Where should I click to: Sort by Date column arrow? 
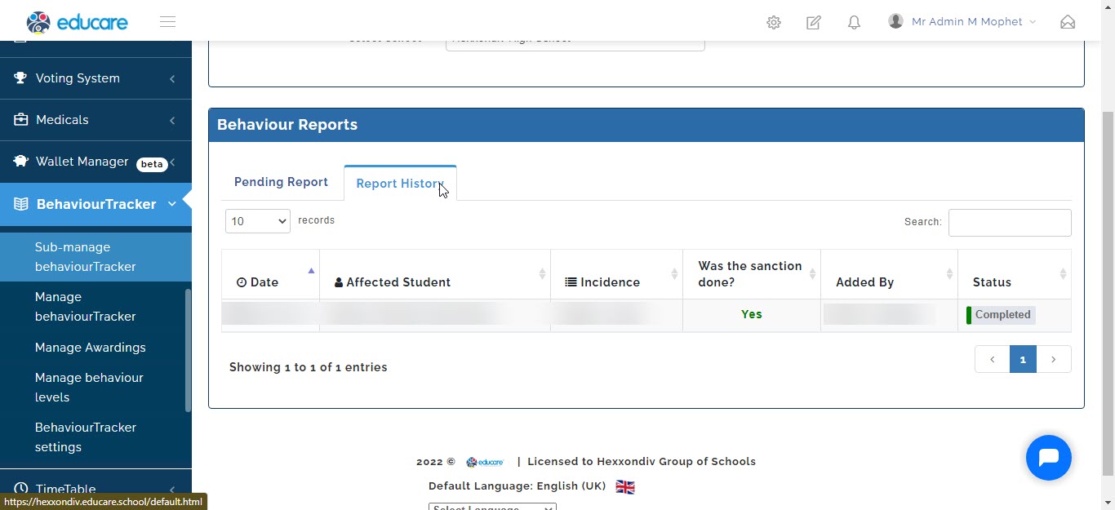(x=311, y=271)
